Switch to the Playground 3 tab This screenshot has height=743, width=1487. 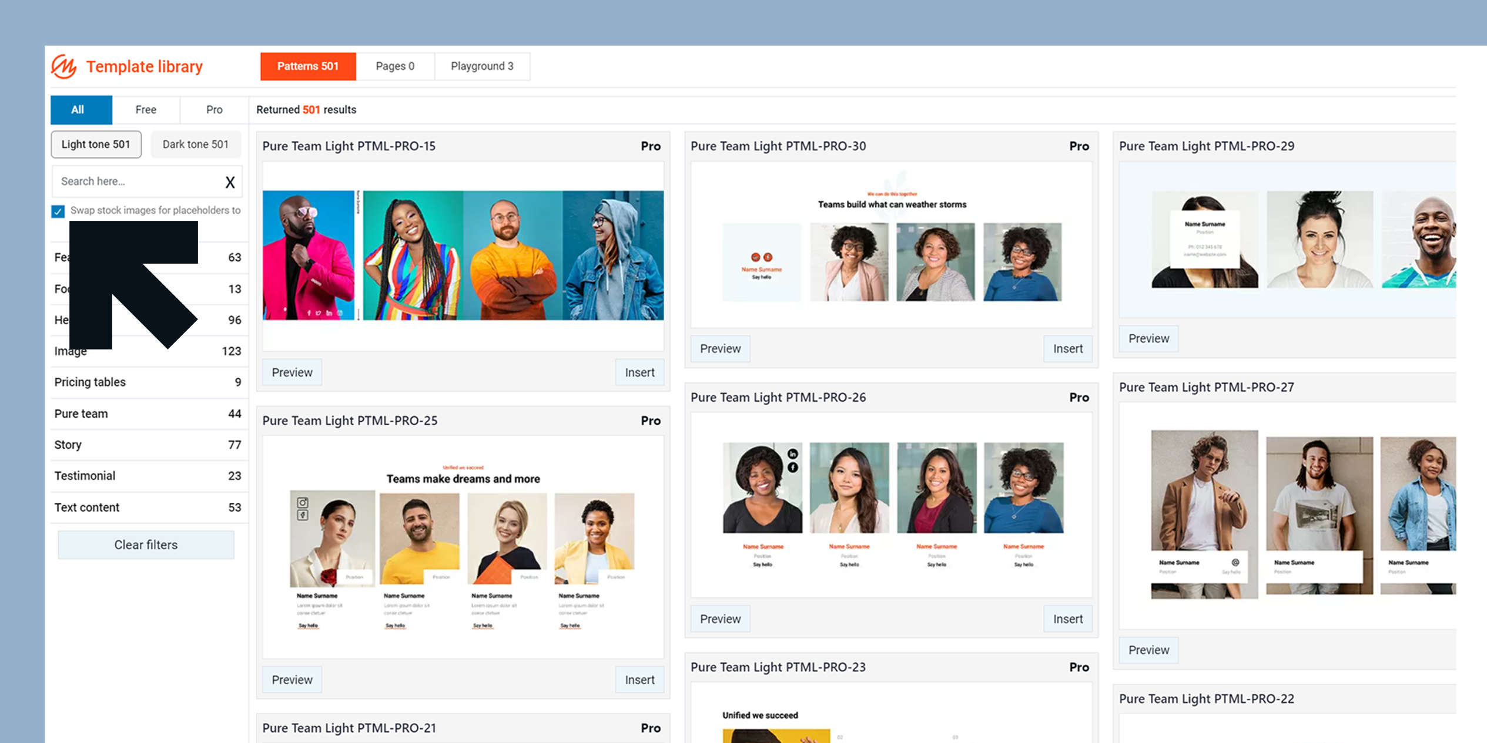coord(482,66)
